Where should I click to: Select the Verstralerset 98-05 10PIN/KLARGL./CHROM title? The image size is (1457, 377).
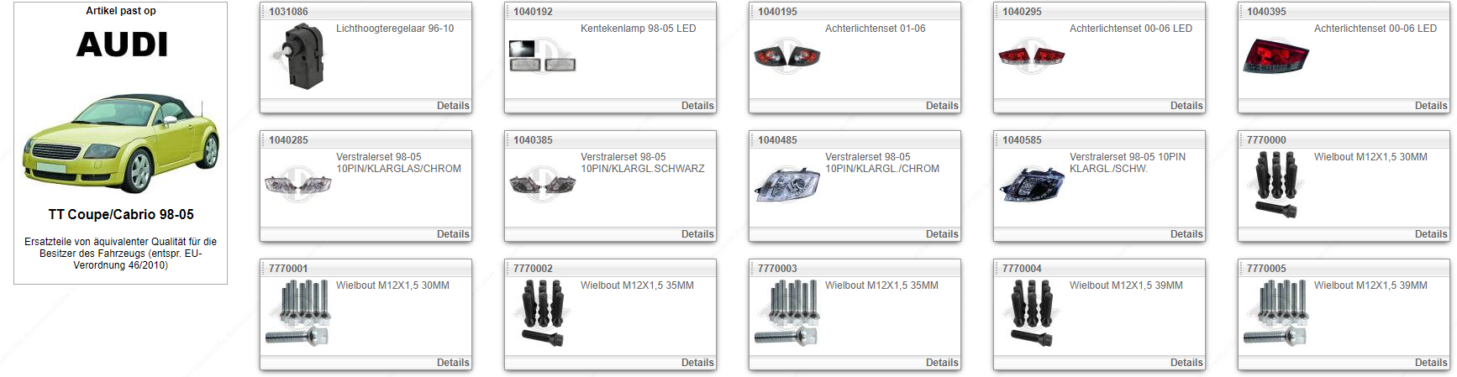[882, 163]
